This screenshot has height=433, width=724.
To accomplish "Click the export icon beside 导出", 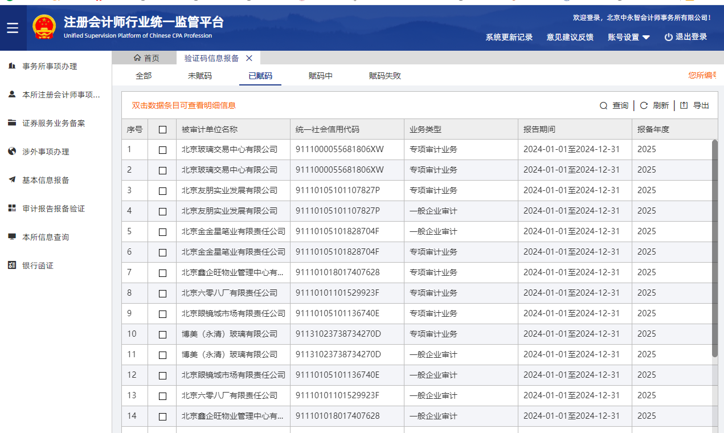I will [684, 105].
